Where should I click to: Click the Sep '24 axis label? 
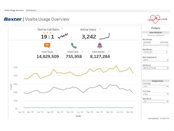click(x=129, y=112)
